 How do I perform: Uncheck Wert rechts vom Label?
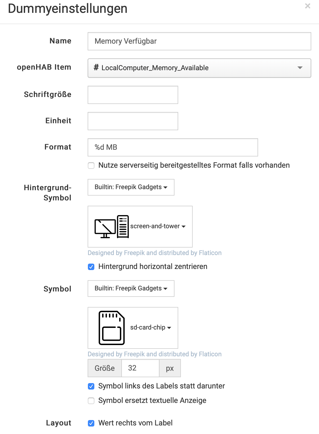coord(91,423)
